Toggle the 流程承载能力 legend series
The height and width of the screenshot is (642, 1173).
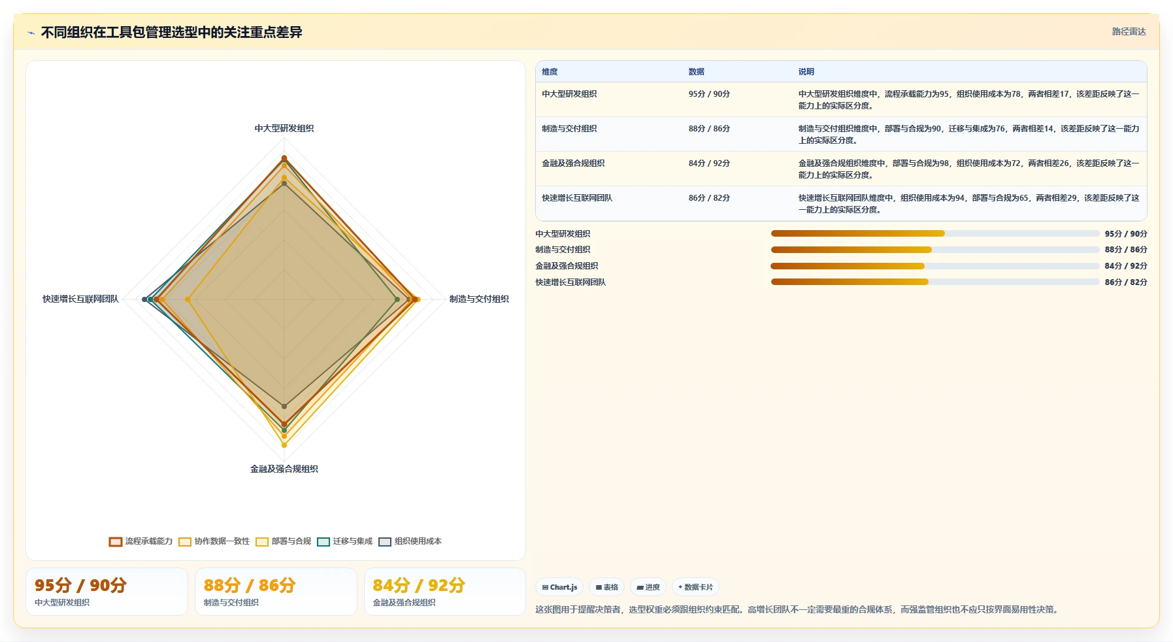pos(140,541)
